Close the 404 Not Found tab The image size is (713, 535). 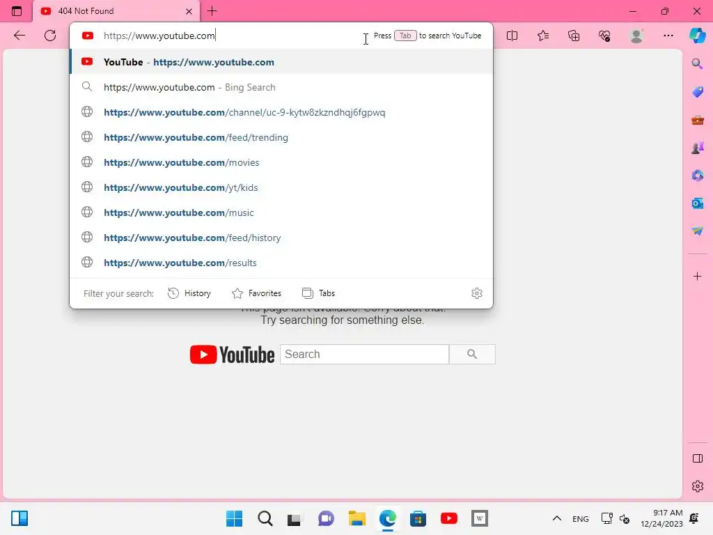189,11
